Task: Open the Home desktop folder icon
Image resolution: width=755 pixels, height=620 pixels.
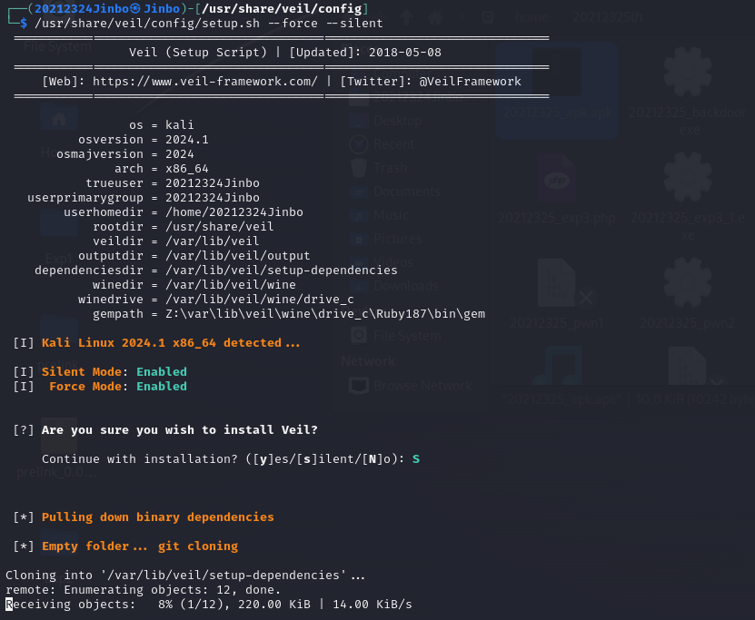Action: (x=59, y=118)
